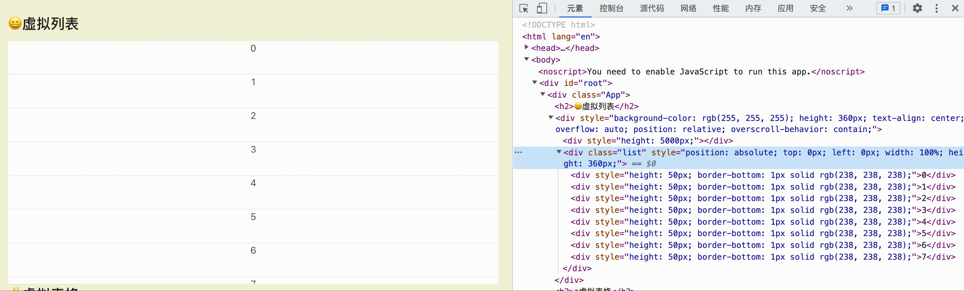Viewport: 964px width, 291px height.
Task: Switch to the 内存 tab
Action: 753,9
